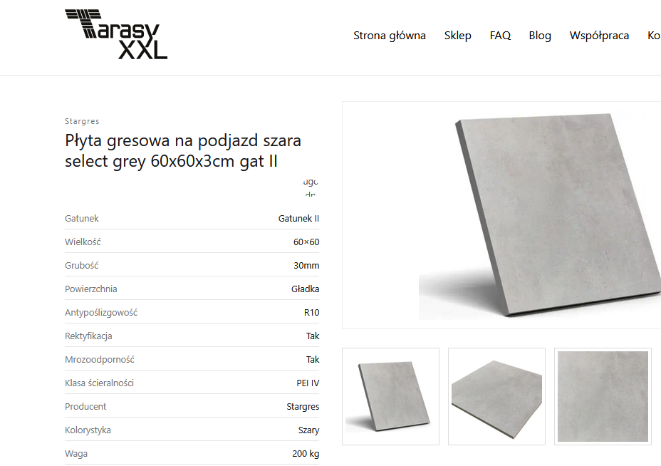Go to the Sklep page
The image size is (661, 466).
tap(457, 36)
